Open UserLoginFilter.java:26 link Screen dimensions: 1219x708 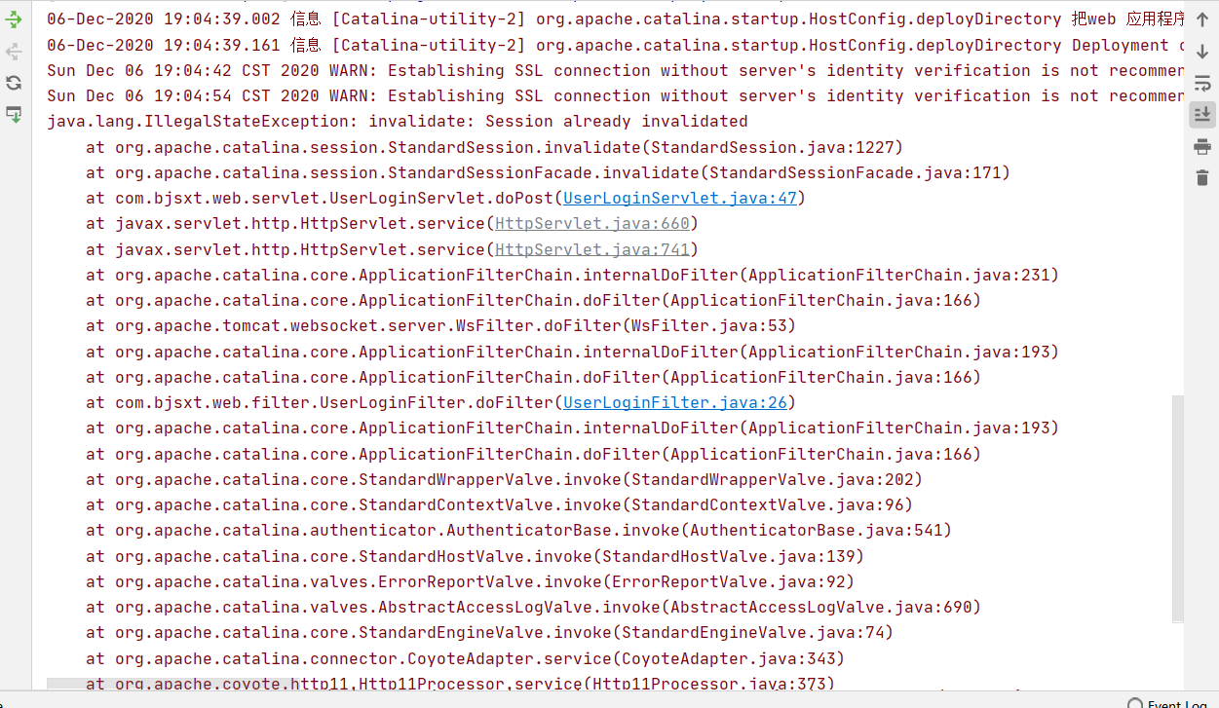pyautogui.click(x=675, y=402)
